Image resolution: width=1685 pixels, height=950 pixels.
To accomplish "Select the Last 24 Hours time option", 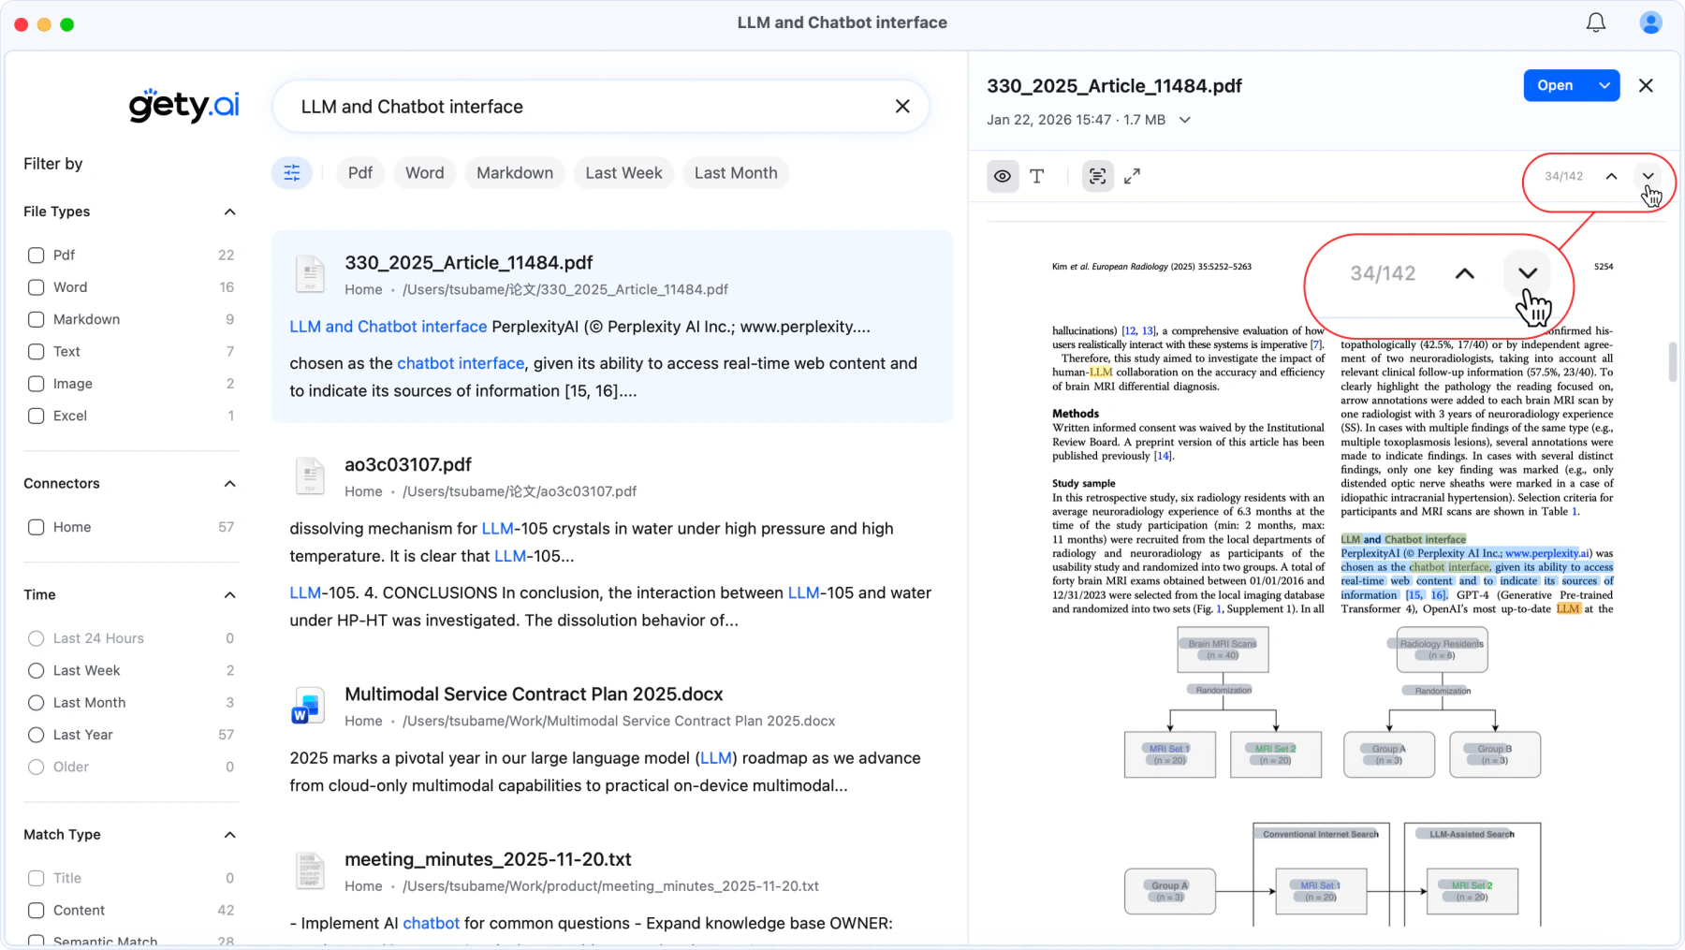I will [37, 638].
